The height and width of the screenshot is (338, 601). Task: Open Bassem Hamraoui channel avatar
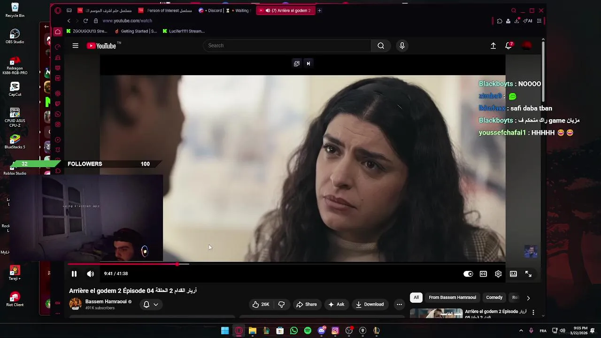(x=75, y=304)
